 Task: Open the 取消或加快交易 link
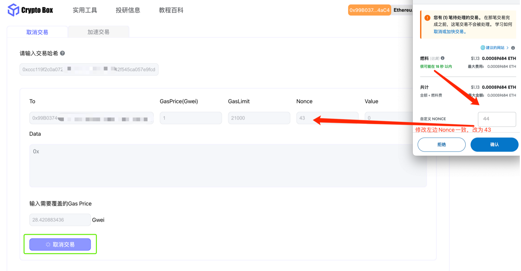click(450, 32)
